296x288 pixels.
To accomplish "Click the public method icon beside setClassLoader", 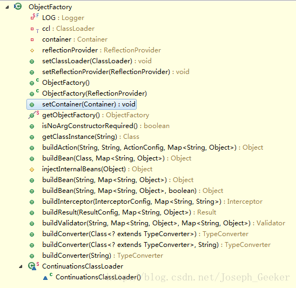I will pos(32,62).
